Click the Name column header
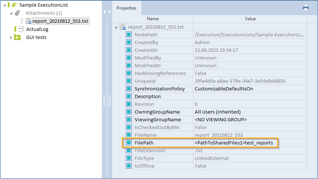This screenshot has width=318, height=179. click(x=153, y=19)
